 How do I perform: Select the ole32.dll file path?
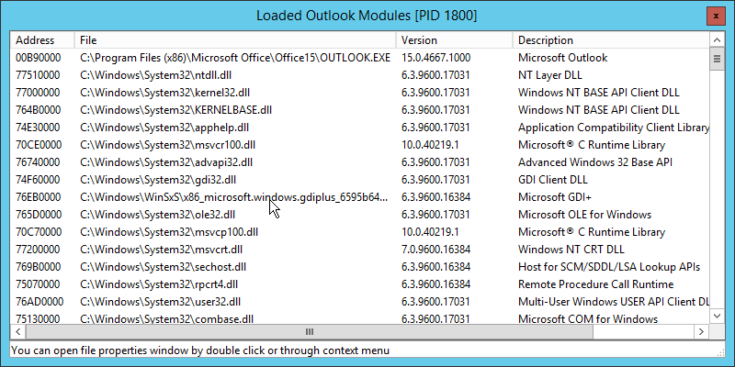(x=157, y=215)
